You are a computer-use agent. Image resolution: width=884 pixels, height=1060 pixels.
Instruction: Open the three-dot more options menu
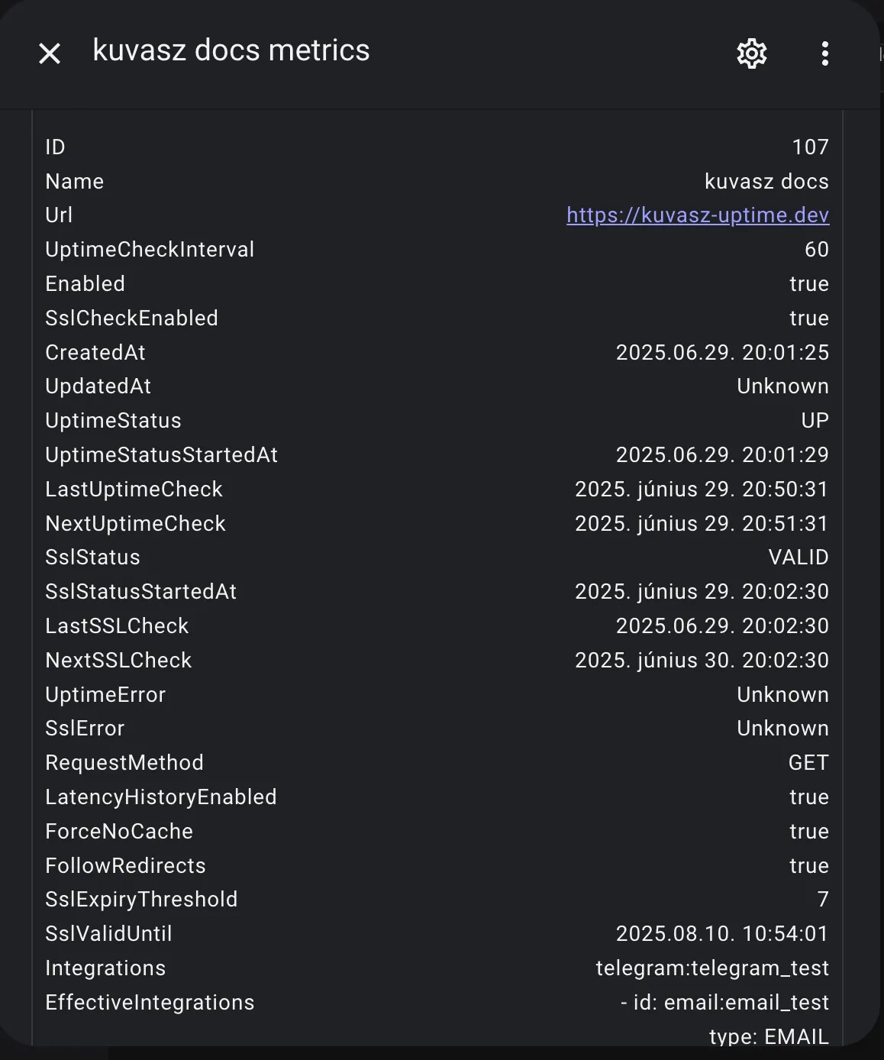click(824, 53)
